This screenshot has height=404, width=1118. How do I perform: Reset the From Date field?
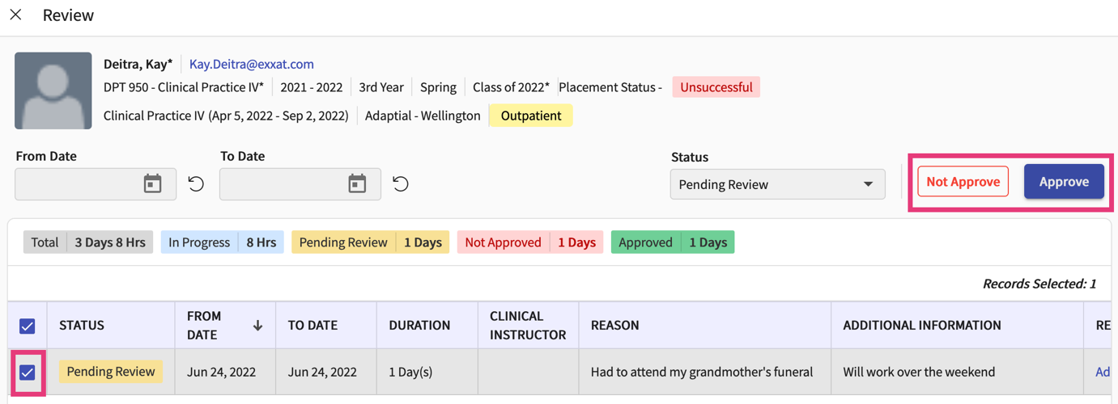(196, 184)
